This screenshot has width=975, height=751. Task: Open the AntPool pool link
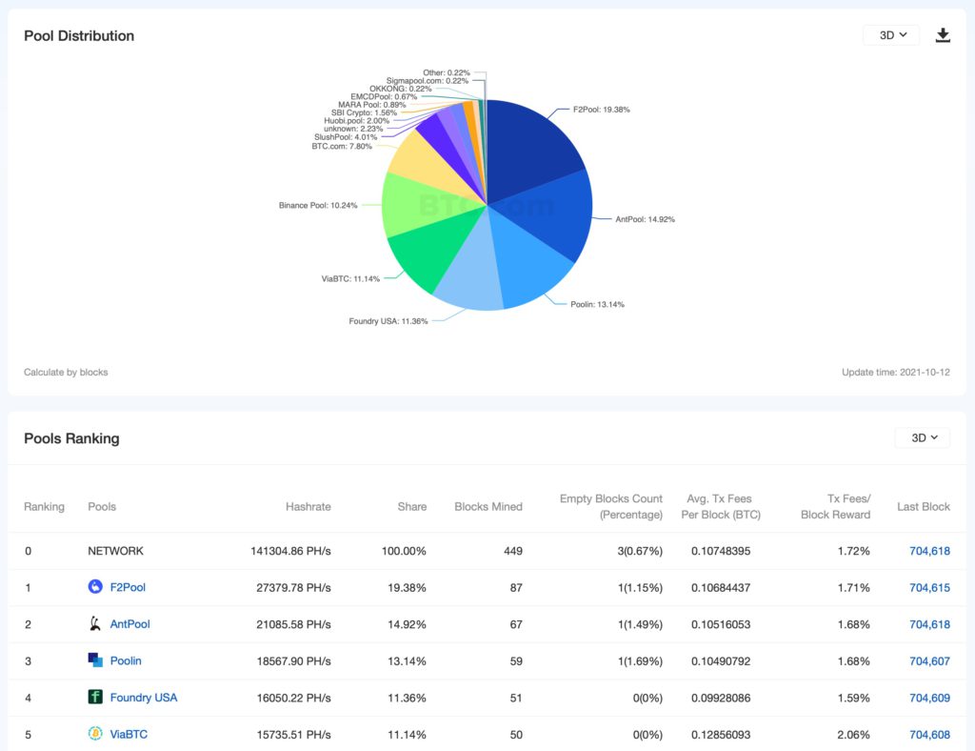129,624
